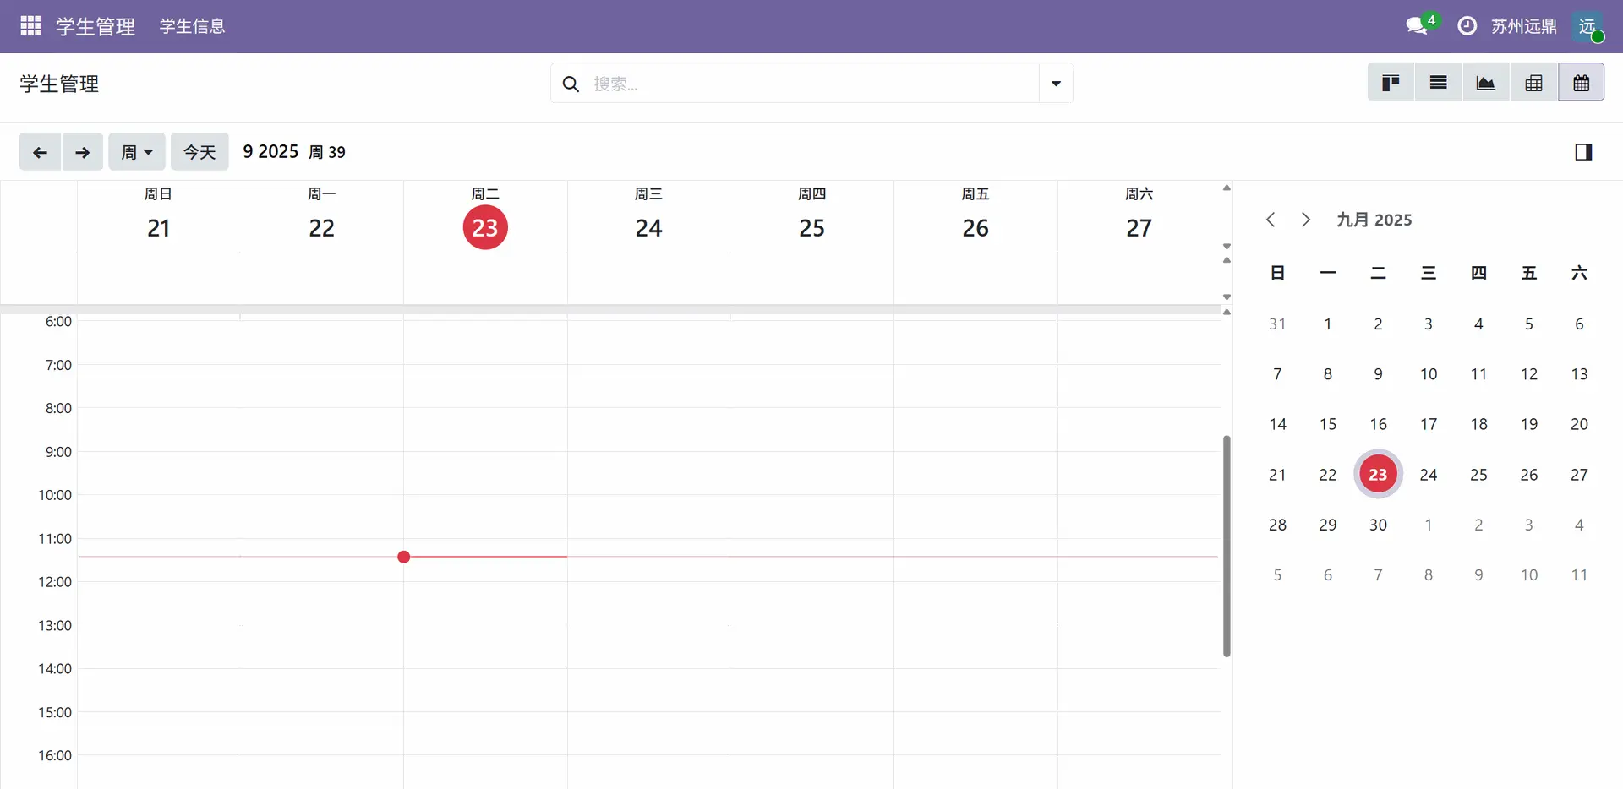Click the 今天 button
The height and width of the screenshot is (789, 1623).
click(x=199, y=152)
